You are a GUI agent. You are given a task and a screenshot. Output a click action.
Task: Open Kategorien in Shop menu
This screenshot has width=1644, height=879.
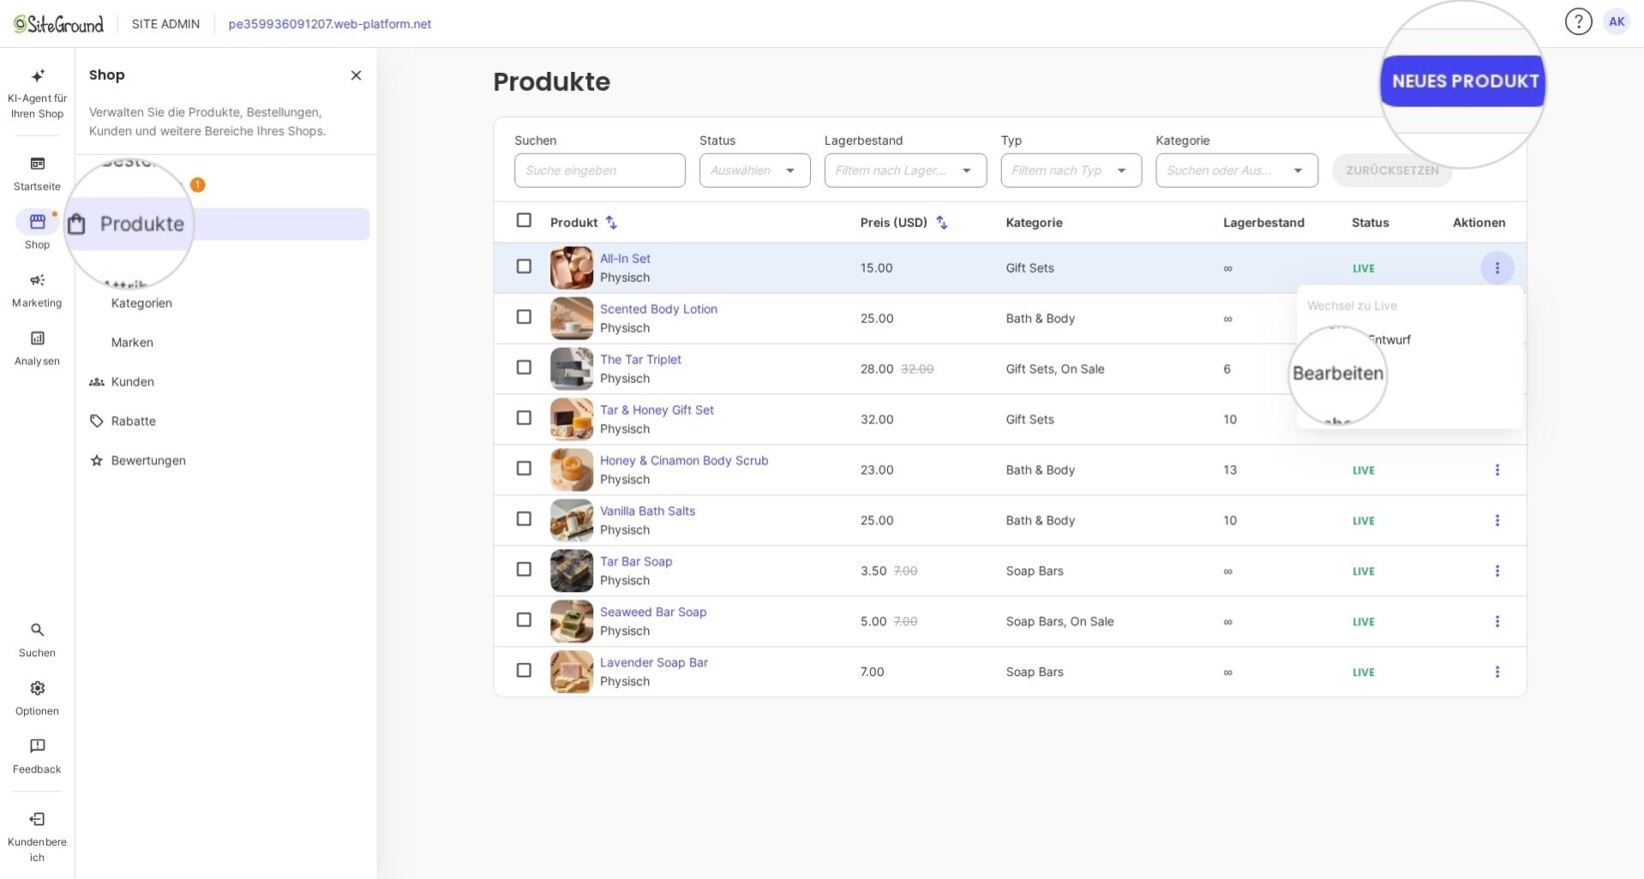[141, 303]
